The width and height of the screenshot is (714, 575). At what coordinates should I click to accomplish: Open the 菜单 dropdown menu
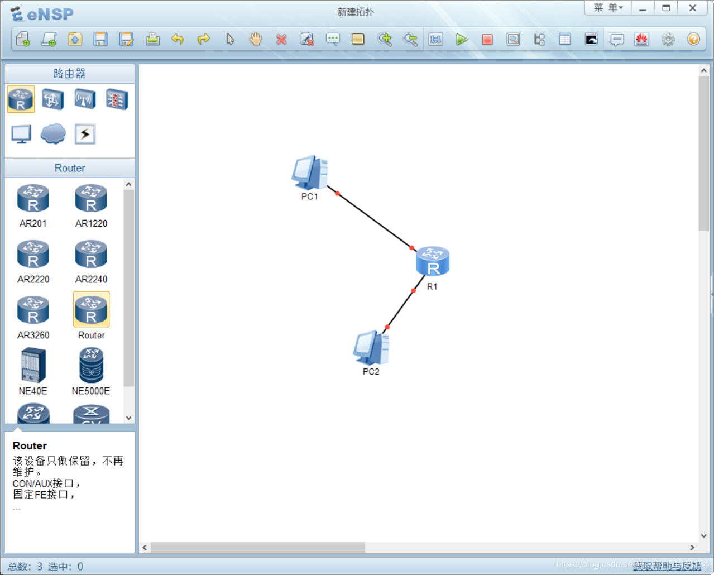click(x=608, y=8)
